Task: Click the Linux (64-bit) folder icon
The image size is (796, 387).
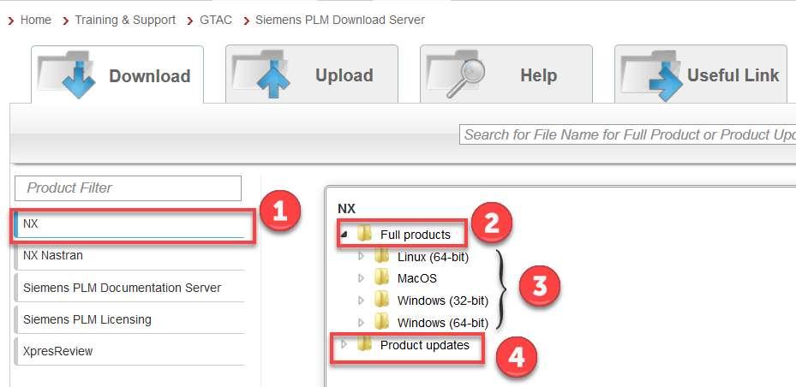Action: point(381,257)
